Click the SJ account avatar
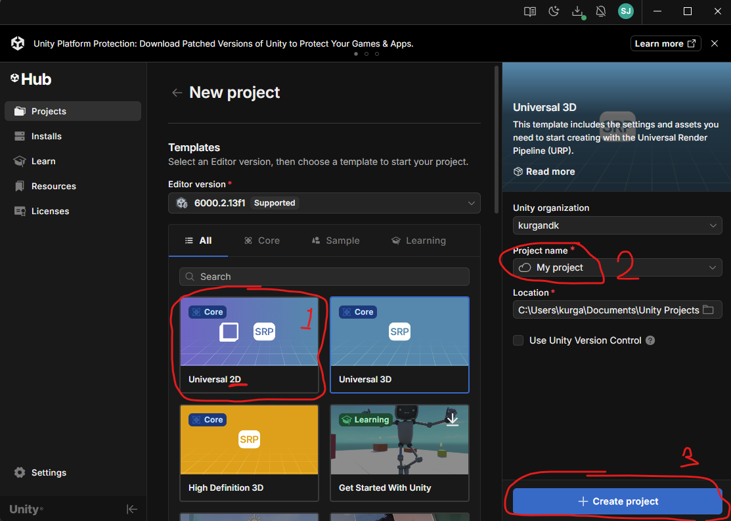The image size is (731, 521). pyautogui.click(x=625, y=11)
